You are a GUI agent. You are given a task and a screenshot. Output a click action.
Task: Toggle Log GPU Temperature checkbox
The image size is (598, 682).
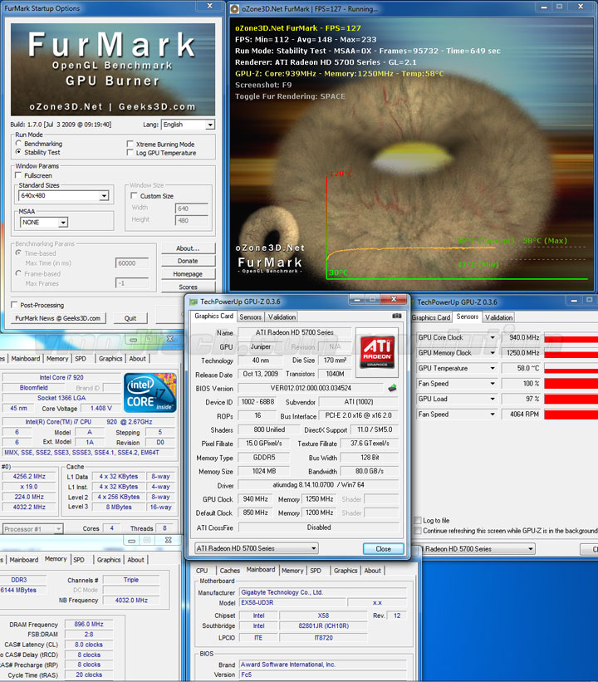(130, 152)
